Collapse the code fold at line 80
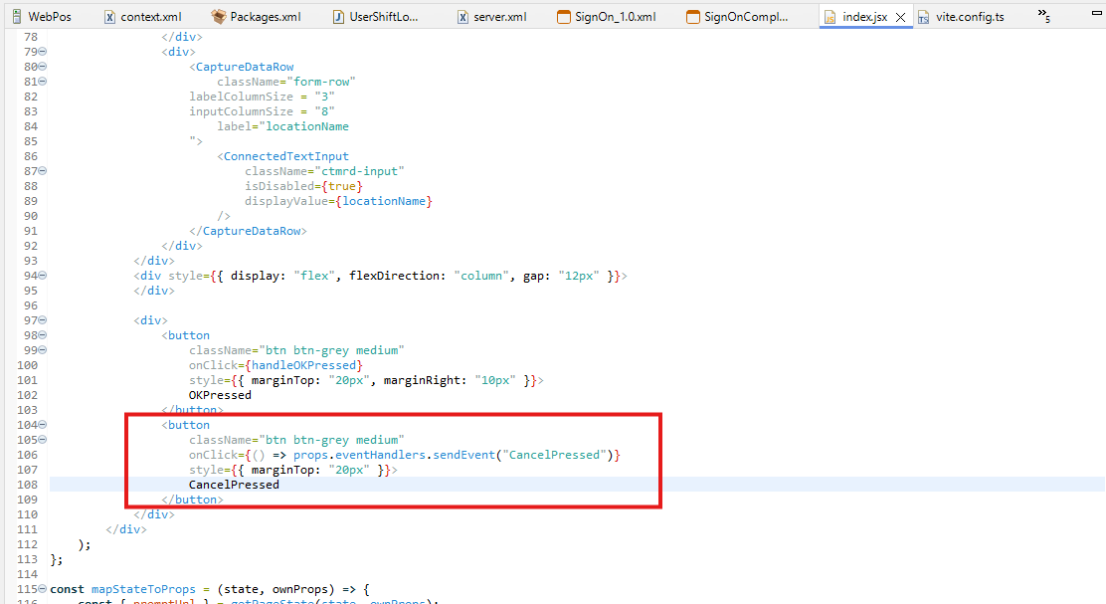 click(43, 67)
